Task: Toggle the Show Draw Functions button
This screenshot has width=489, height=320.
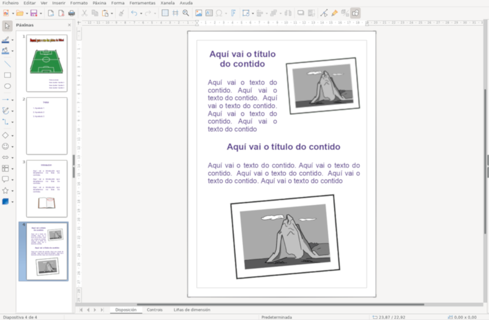Action: pyautogui.click(x=356, y=13)
